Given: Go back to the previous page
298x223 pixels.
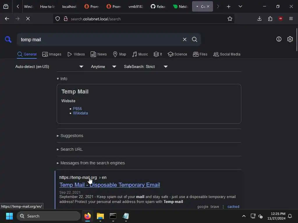Looking at the screenshot, I should pyautogui.click(x=7, y=19).
